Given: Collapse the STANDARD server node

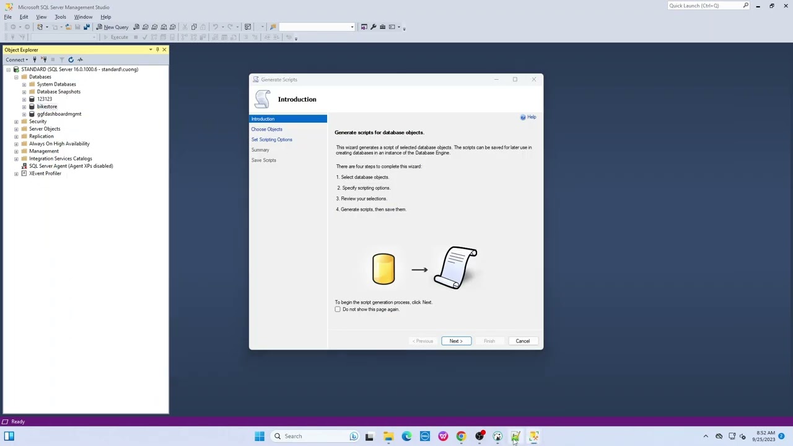Looking at the screenshot, I should click(8, 69).
